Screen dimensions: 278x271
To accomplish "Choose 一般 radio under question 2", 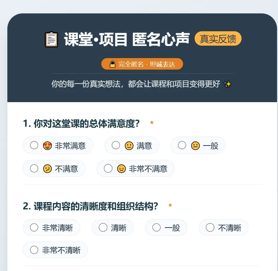I will coord(157,228).
